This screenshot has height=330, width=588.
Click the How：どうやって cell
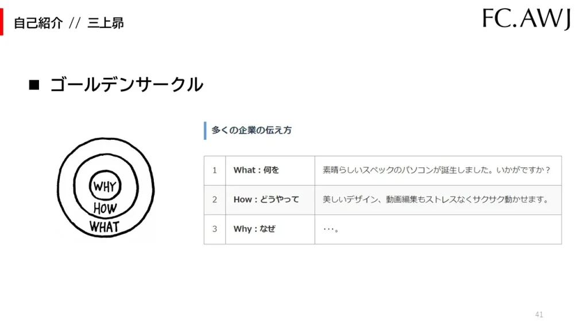[270, 200]
